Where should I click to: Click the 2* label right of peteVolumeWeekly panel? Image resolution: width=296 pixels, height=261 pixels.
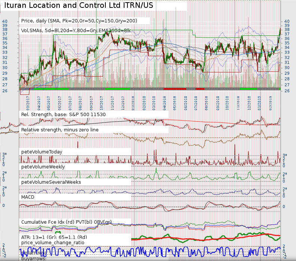285,174
